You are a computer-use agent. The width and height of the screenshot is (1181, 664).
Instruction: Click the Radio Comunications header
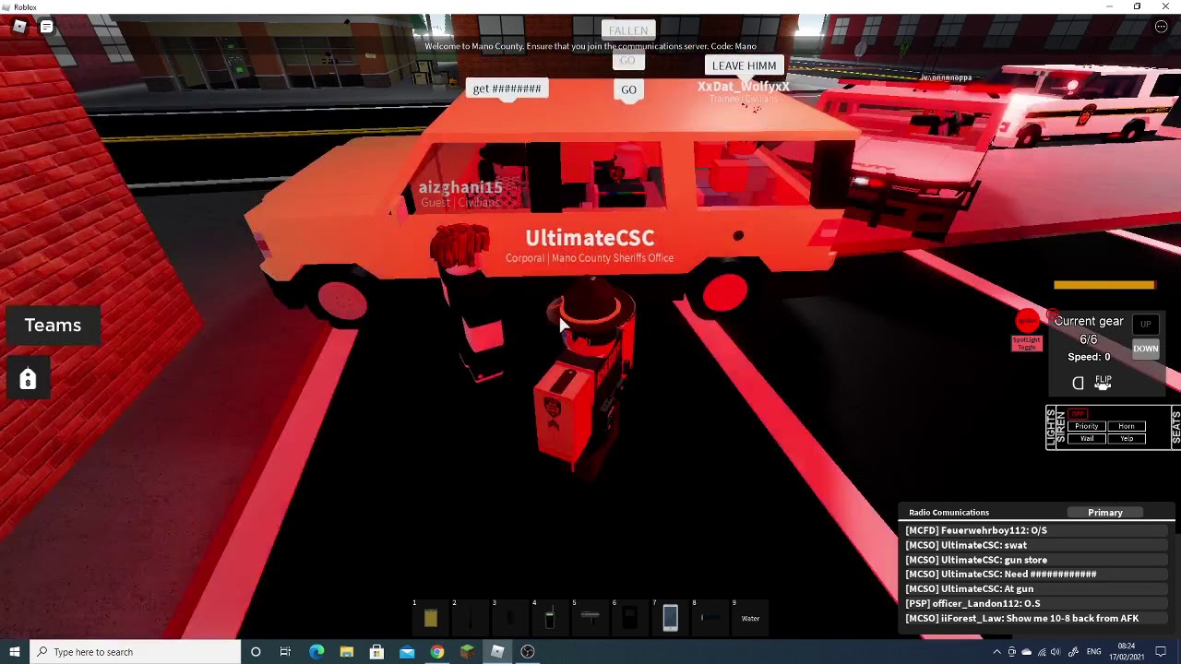pos(948,513)
